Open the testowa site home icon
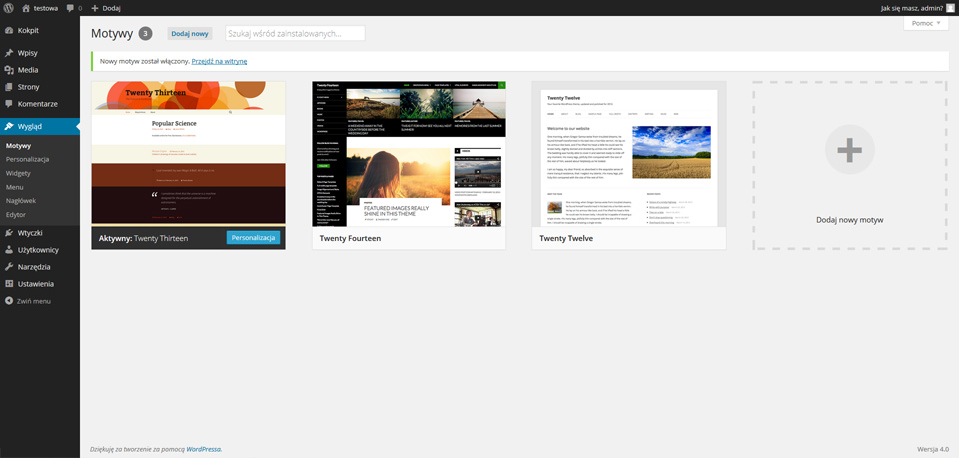959x458 pixels. click(26, 8)
